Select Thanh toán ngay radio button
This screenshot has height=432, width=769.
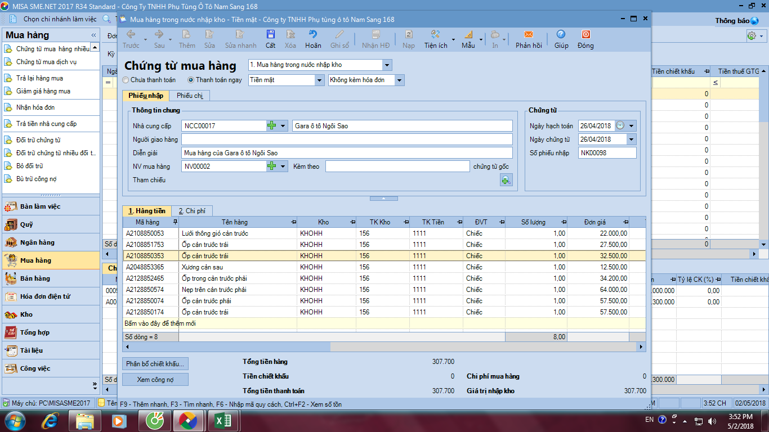click(191, 80)
